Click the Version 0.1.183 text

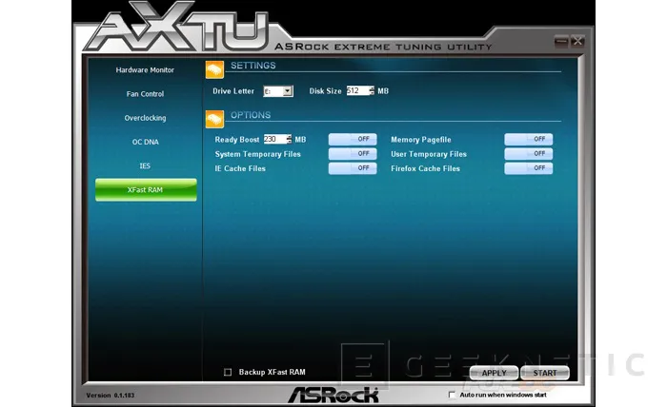coord(111,396)
